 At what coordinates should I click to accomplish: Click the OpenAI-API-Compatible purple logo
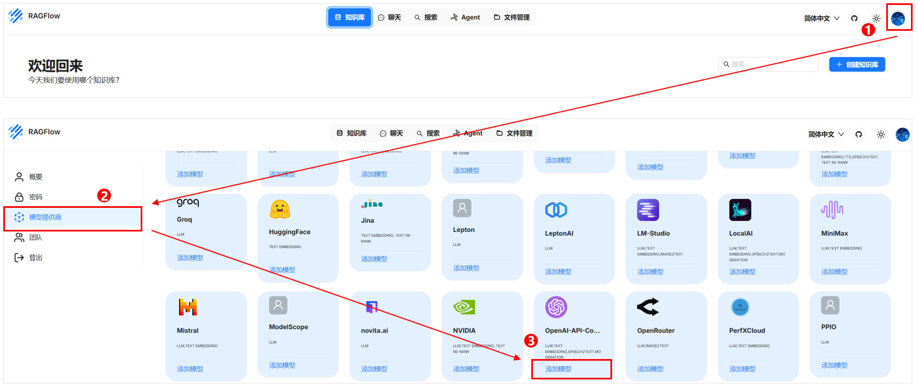[x=555, y=307]
